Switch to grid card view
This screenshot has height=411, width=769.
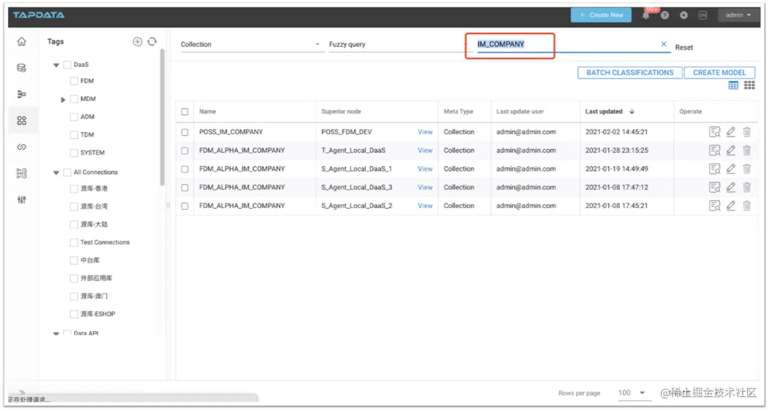[x=749, y=85]
